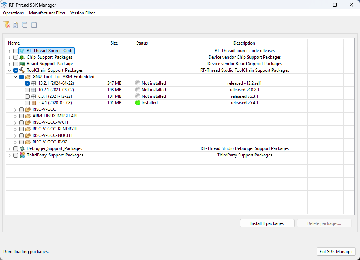Select the Chip_Support_Packages chip icon
The width and height of the screenshot is (360, 260).
[x=21, y=57]
